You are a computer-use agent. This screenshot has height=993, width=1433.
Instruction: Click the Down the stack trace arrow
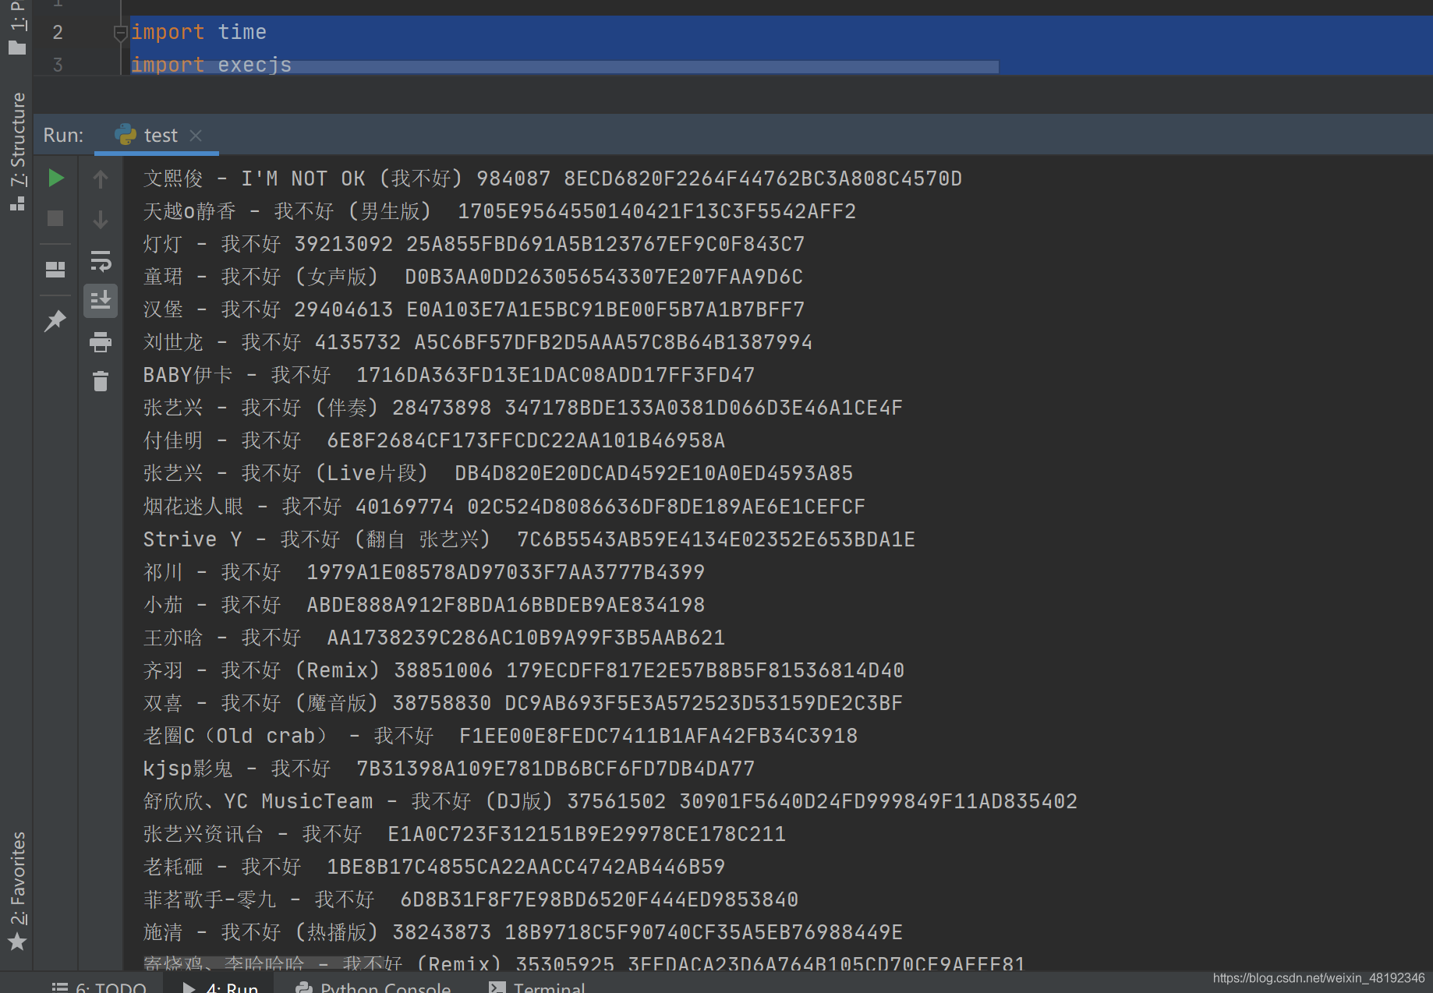pos(101,220)
